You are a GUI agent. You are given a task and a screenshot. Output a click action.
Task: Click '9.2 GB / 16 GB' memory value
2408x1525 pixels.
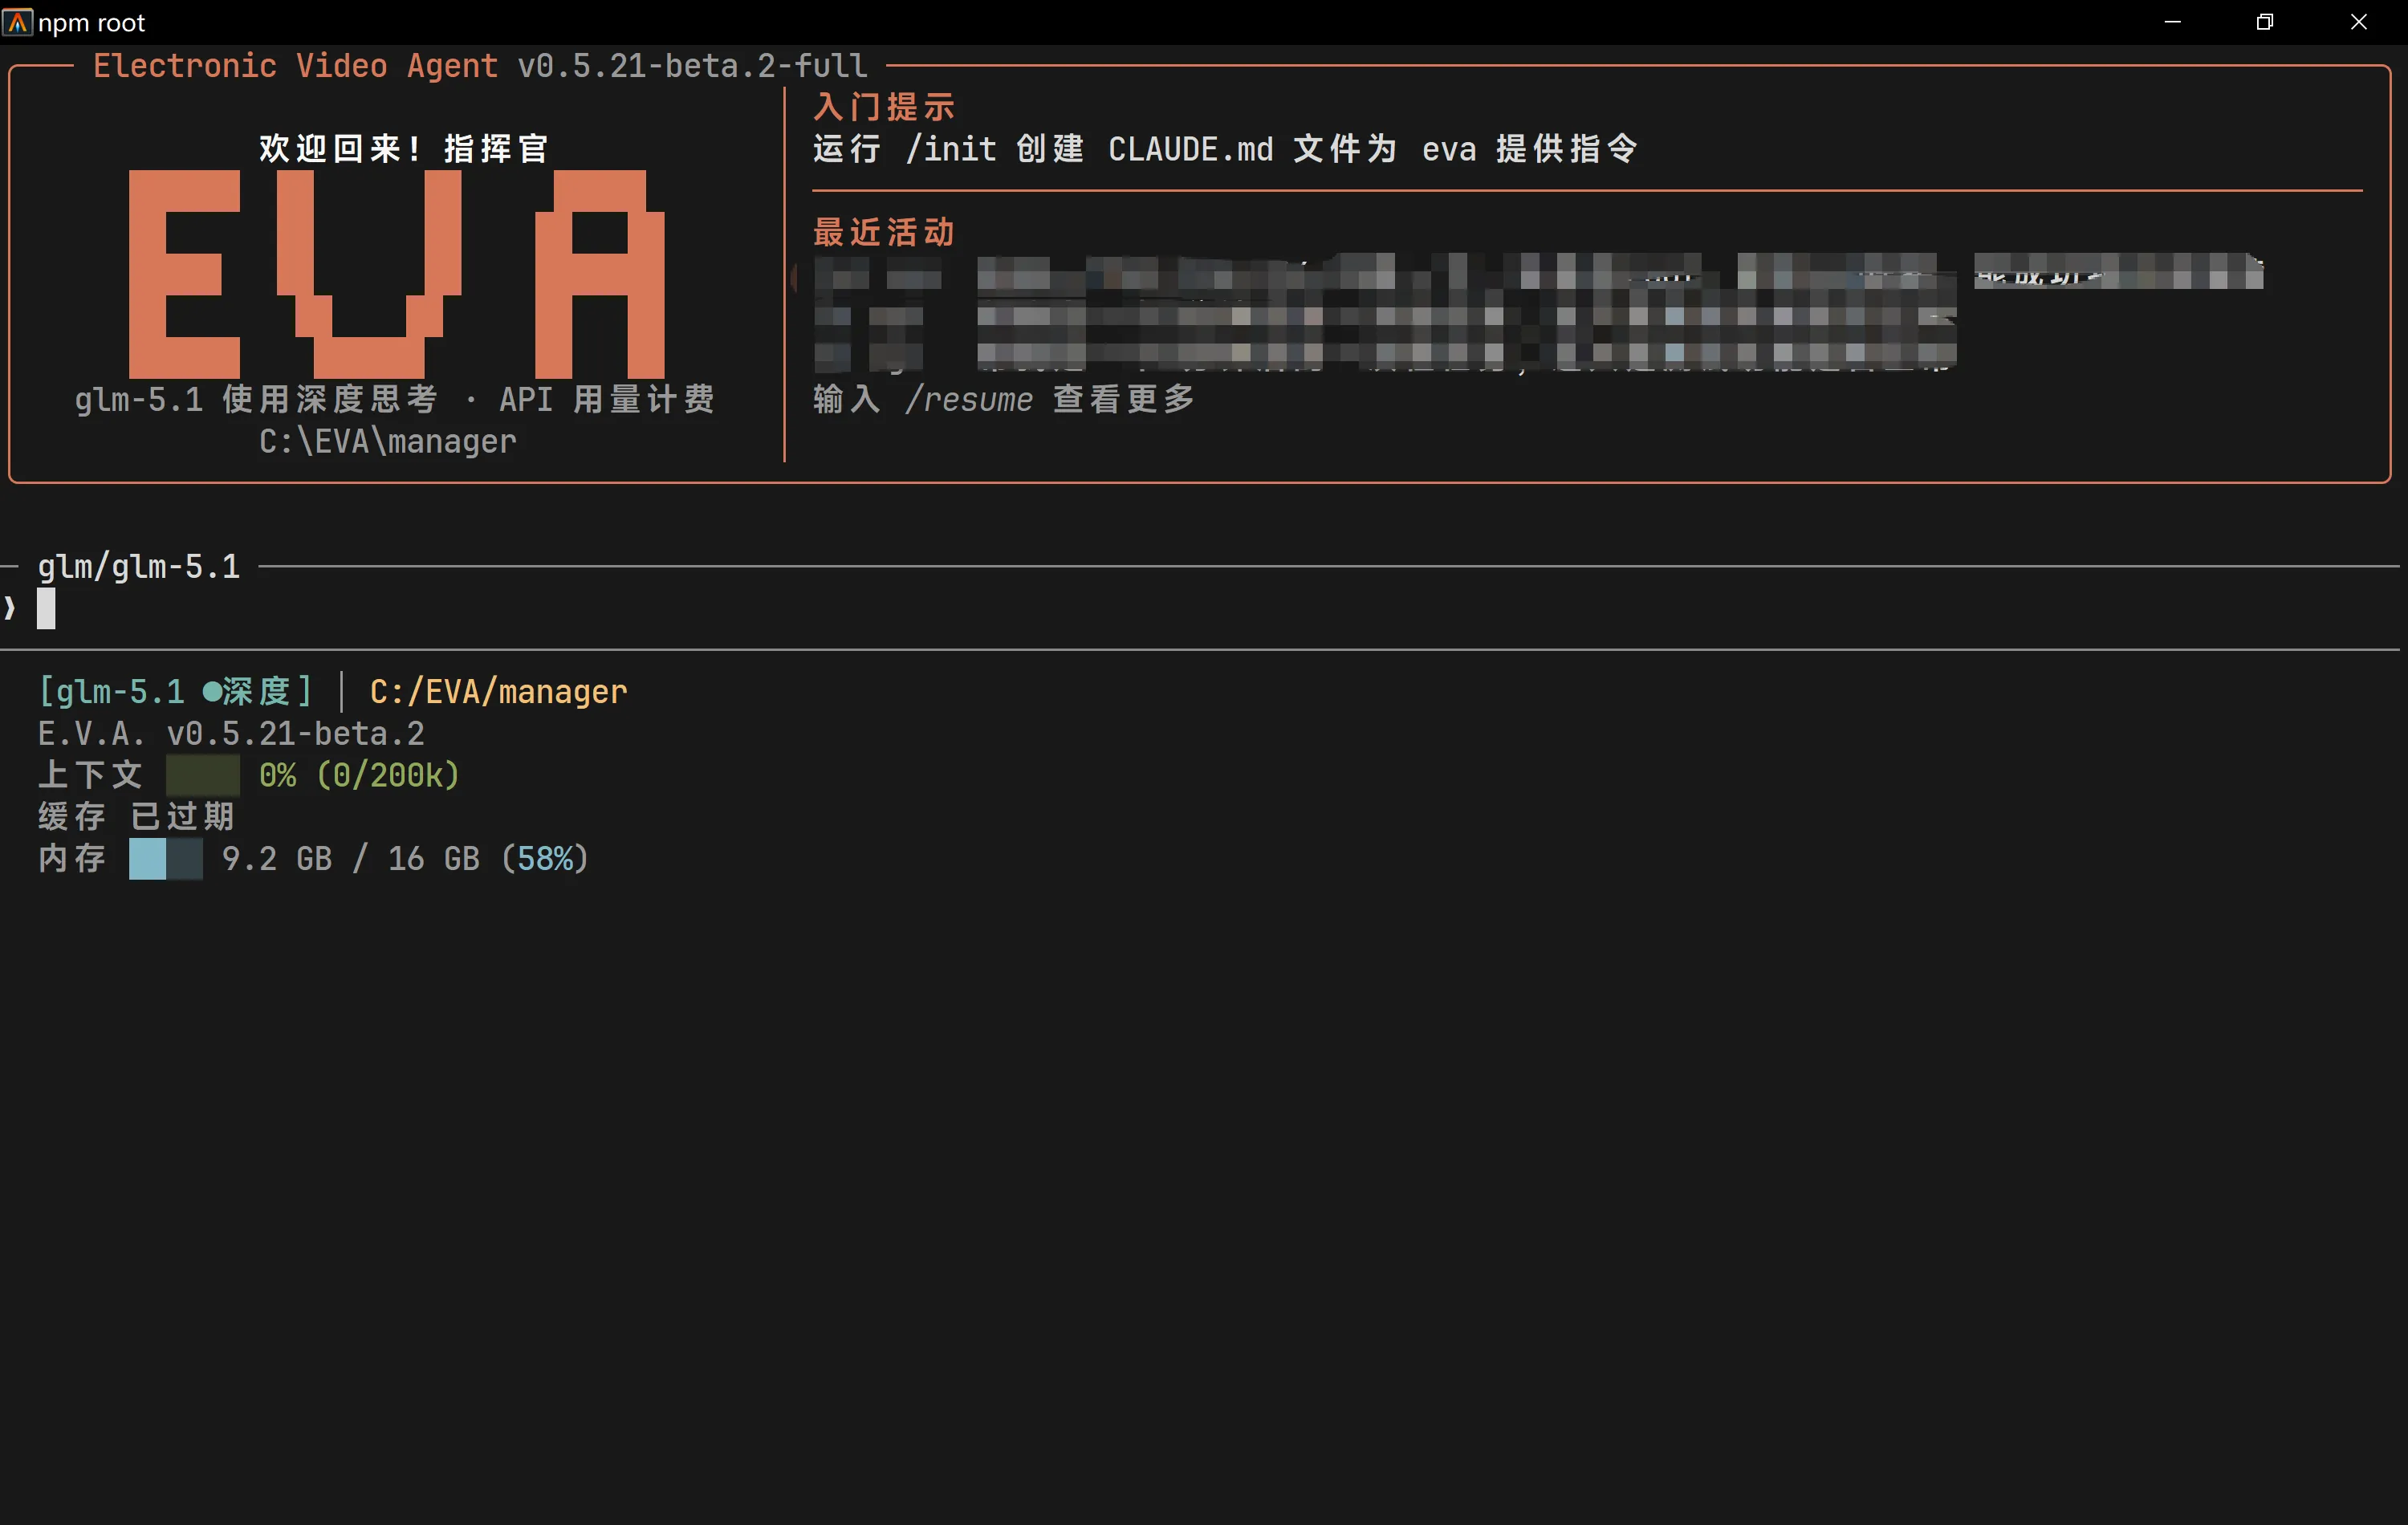[351, 858]
